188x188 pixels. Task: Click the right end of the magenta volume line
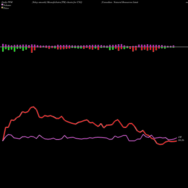point(177,138)
